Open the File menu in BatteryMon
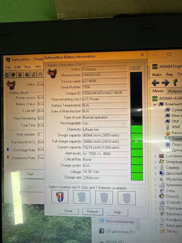 8,67
